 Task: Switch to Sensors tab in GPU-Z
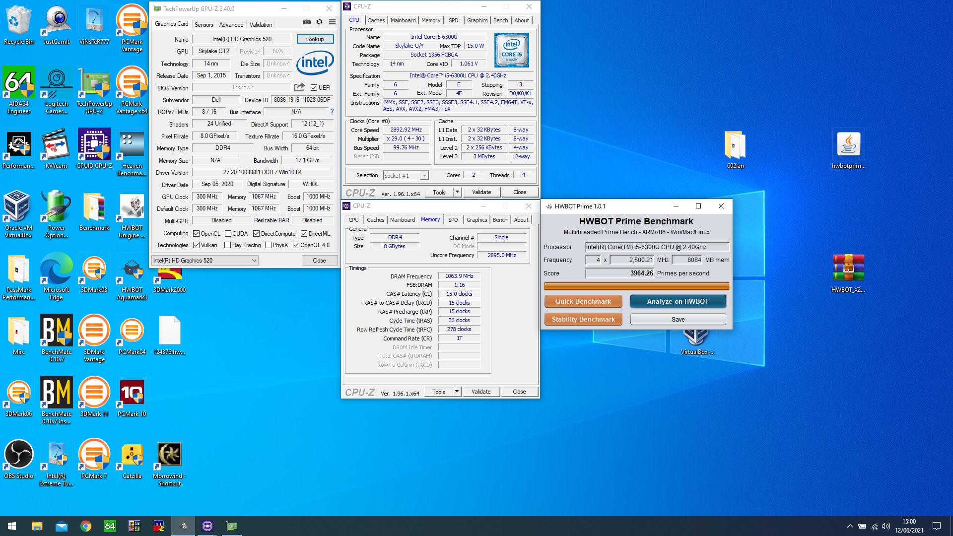(x=204, y=24)
